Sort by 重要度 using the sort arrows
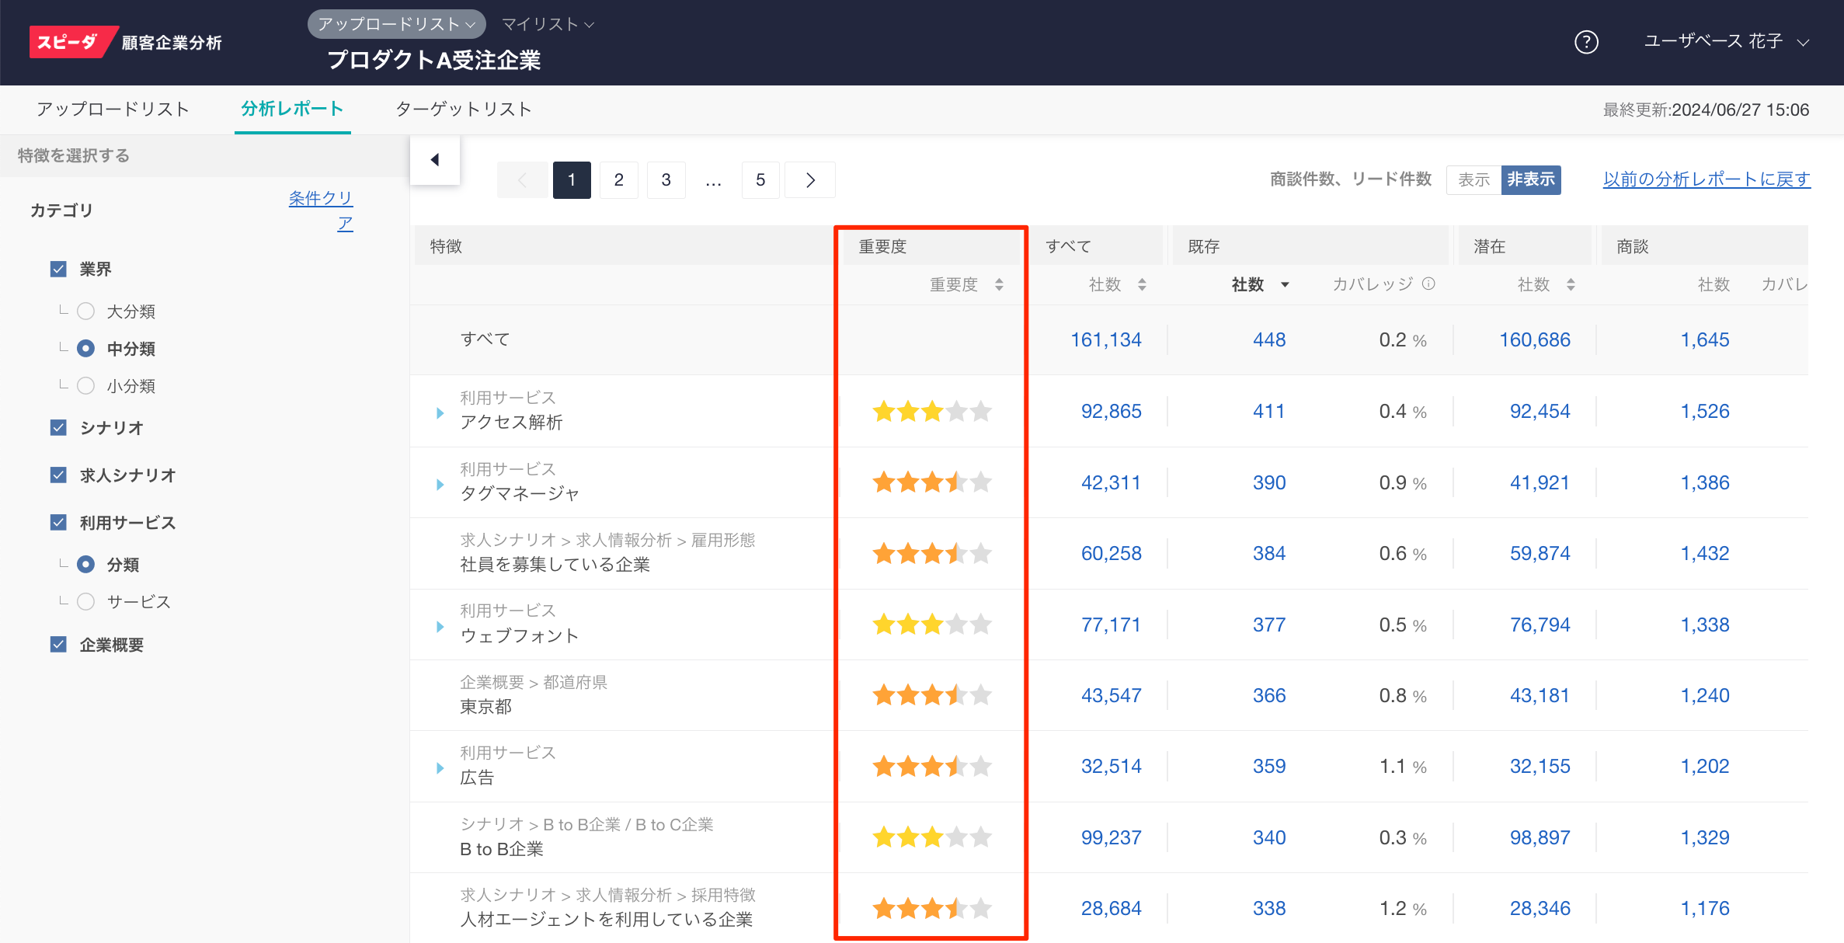Viewport: 1844px width, 943px height. pyautogui.click(x=999, y=285)
